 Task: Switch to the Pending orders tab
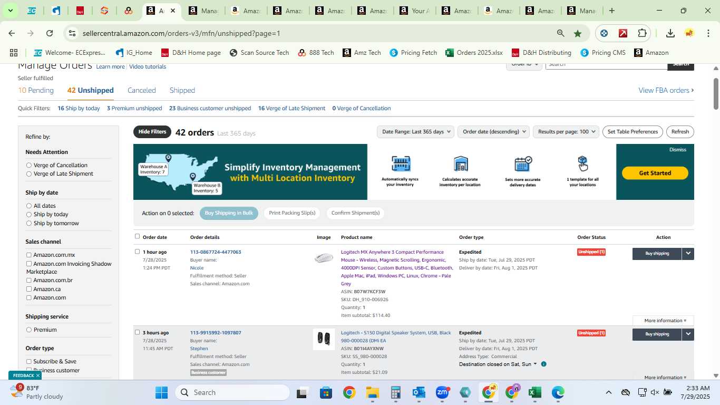point(36,90)
